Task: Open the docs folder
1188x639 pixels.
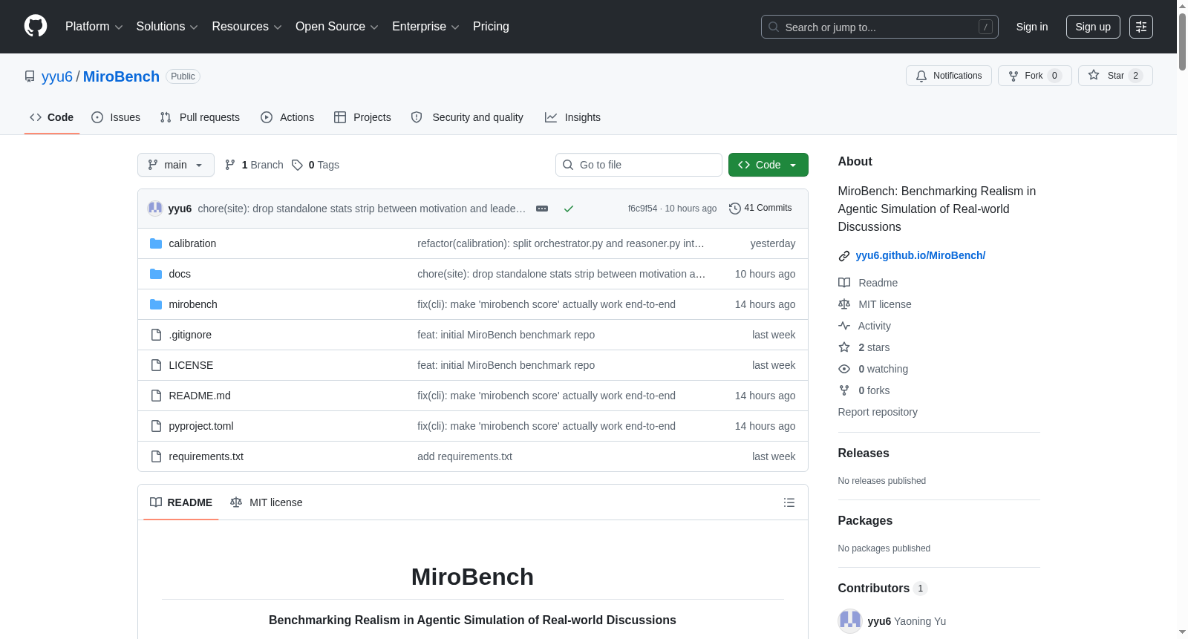Action: (x=180, y=274)
